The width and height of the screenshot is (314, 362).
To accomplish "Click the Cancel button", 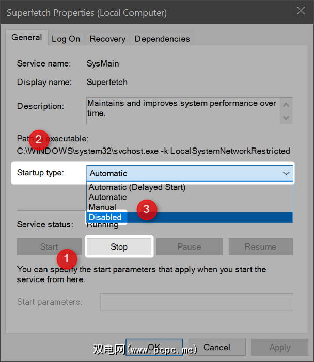I will pyautogui.click(x=217, y=348).
